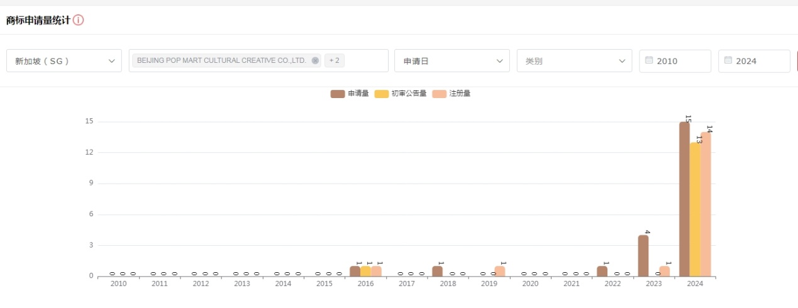Viewport: 798px width, 308px height.
Task: Click the 2019 注册量 bar
Action: pyautogui.click(x=499, y=271)
